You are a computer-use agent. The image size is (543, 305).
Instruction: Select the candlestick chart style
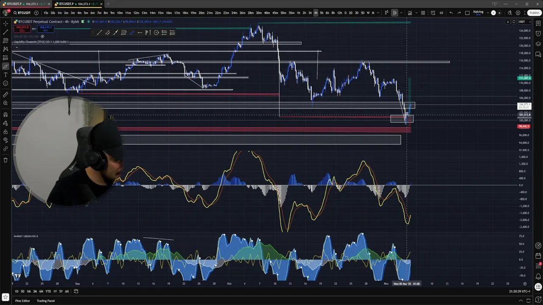395,13
